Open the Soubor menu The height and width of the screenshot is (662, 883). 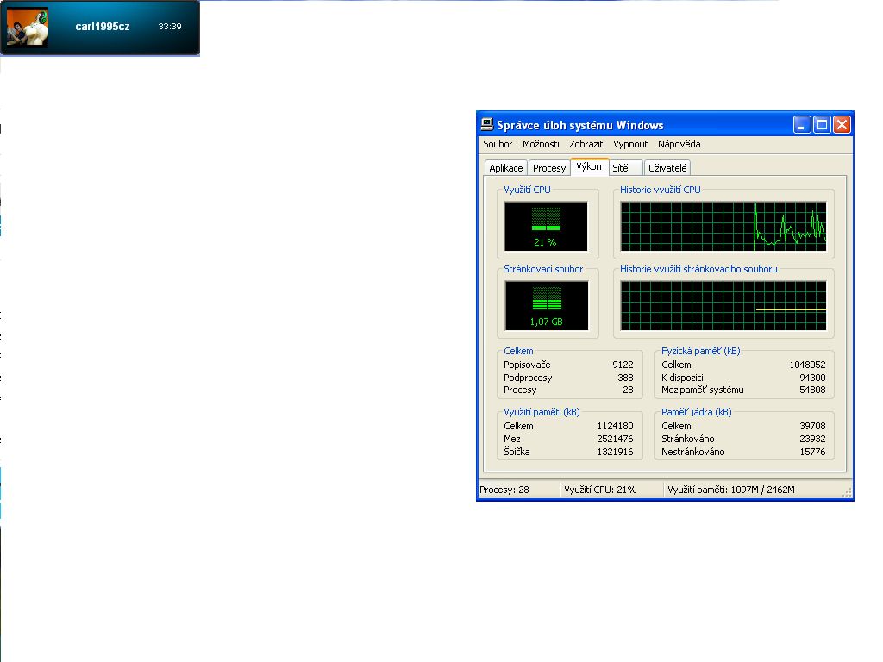(x=498, y=144)
